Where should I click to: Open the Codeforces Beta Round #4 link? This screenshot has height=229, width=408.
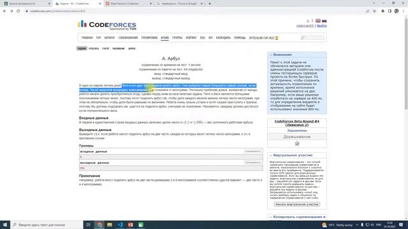point(297,123)
